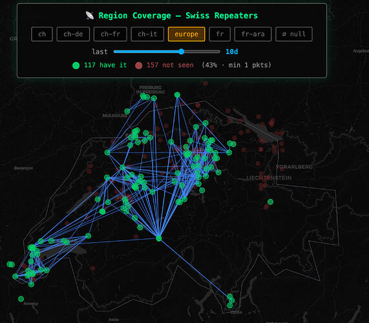Select the ch region filter
The height and width of the screenshot is (323, 369).
click(x=42, y=34)
